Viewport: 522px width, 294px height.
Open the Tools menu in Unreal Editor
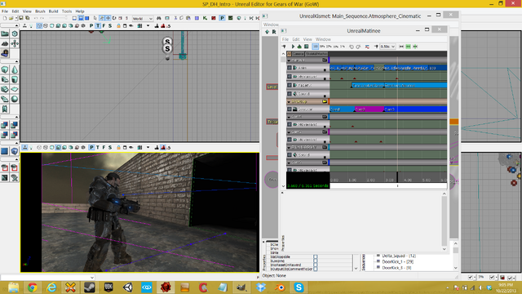(67, 11)
